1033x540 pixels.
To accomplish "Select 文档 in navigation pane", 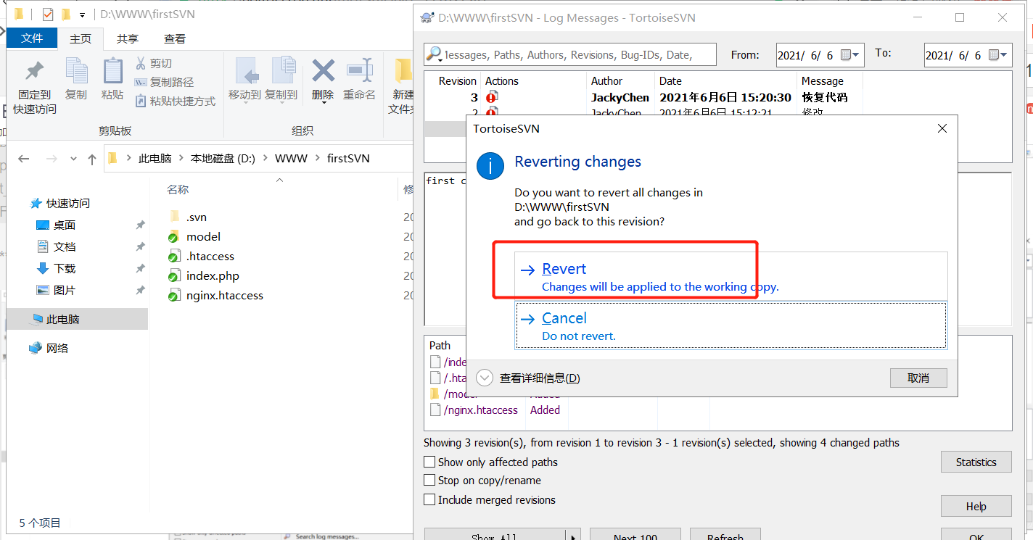I will click(x=64, y=247).
